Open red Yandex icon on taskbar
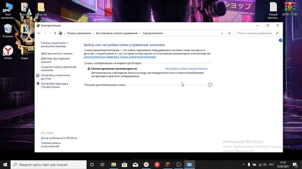Viewport: 302px width, 169px height. [x=157, y=165]
